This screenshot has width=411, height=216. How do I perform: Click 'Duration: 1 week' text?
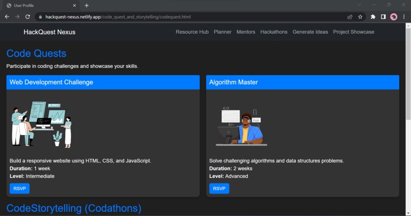tap(30, 169)
